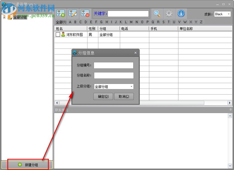Click the horizontal scrollbar right arrow
The image size is (234, 170).
click(x=230, y=103)
